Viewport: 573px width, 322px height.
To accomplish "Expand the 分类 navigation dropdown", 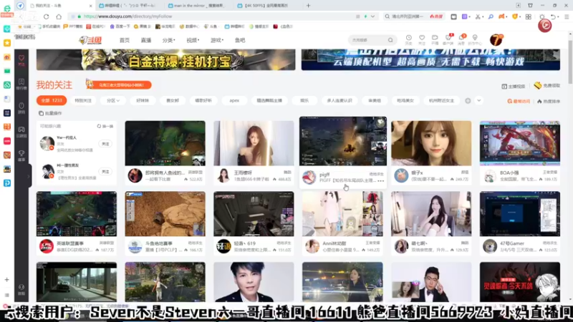I will (x=168, y=40).
